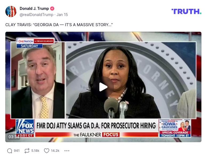Open the reply comment icon
The height and width of the screenshot is (159, 207).
pyautogui.click(x=10, y=151)
